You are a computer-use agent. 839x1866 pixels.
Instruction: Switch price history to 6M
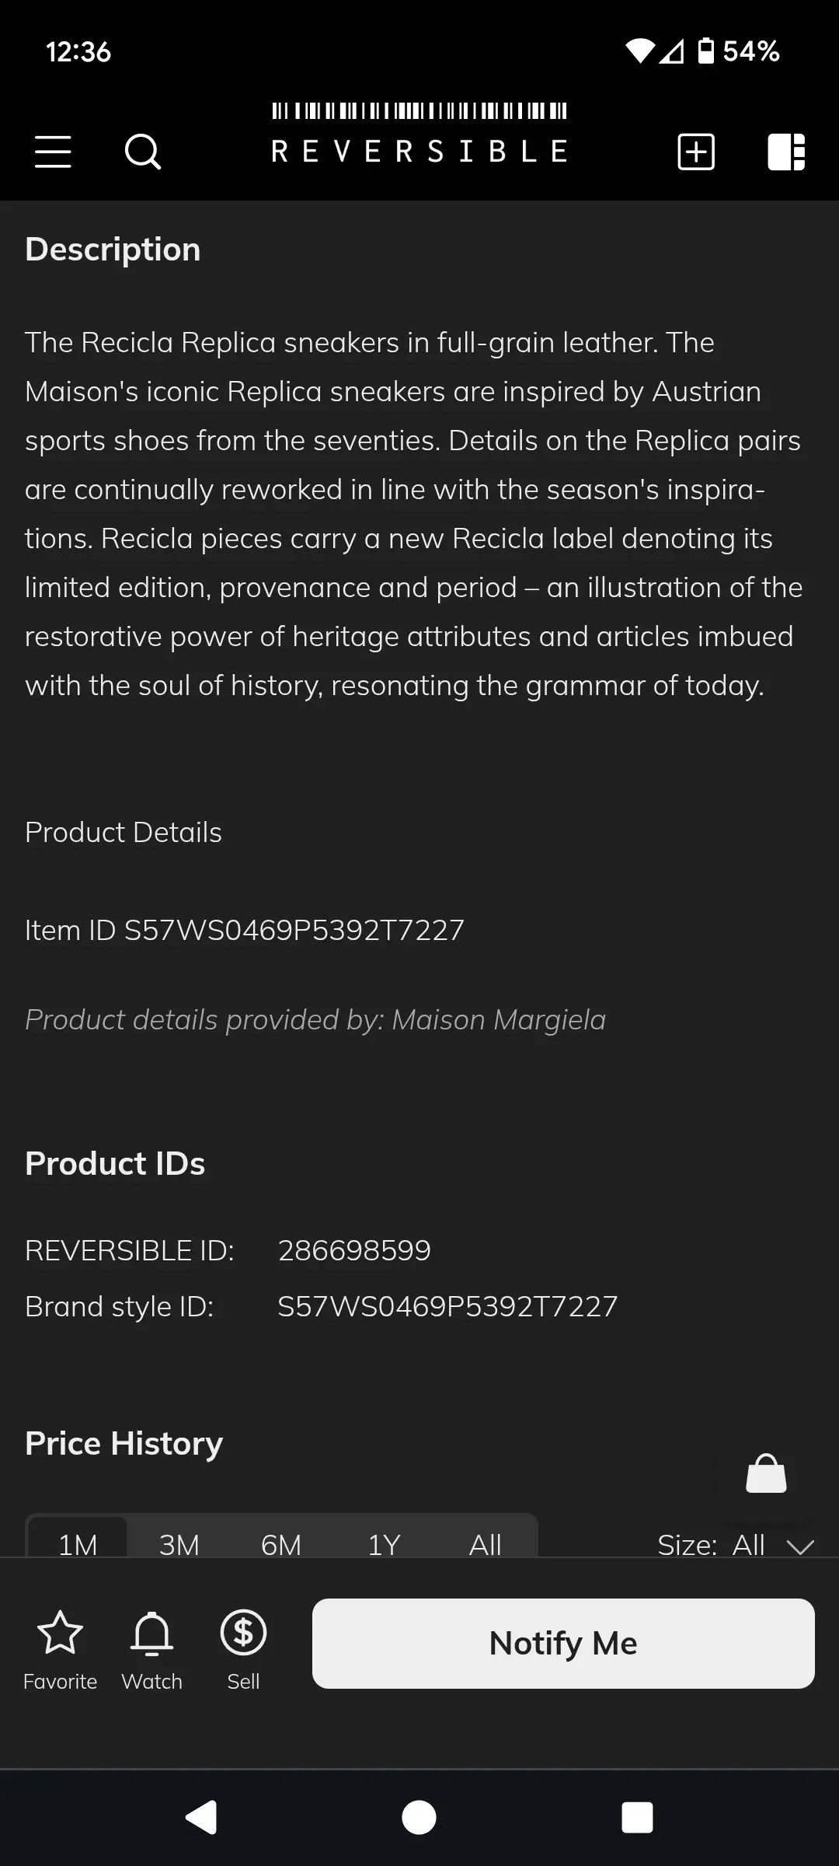281,1542
